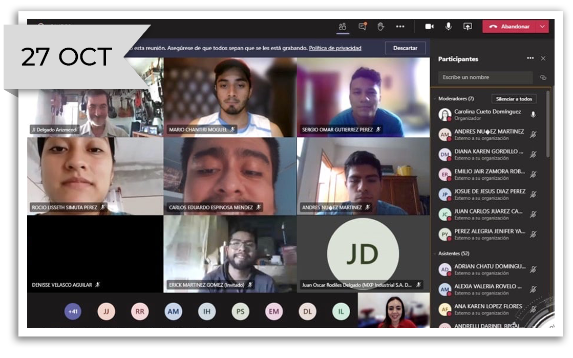Select the JJ participant bubble
This screenshot has width=573, height=358.
(x=106, y=311)
